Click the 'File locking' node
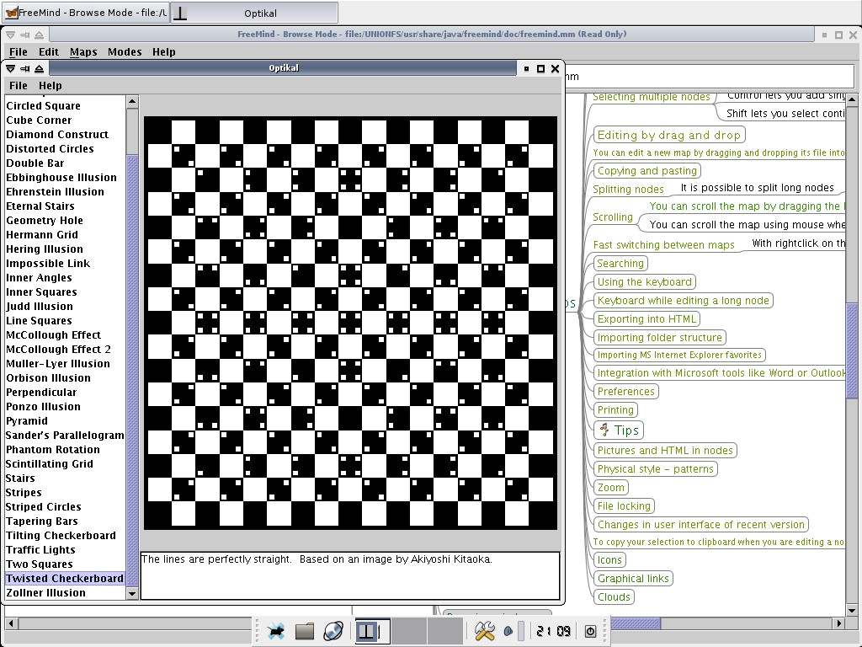The image size is (862, 647). tap(624, 505)
